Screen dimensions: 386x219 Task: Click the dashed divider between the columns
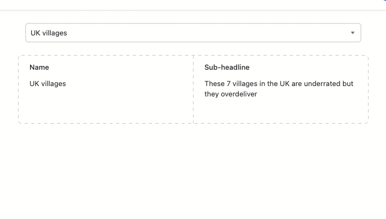pos(193,89)
